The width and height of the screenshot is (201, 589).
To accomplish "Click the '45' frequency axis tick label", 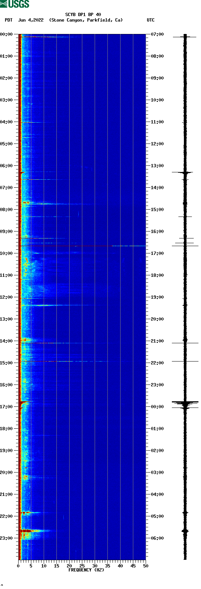I will point(133,566).
